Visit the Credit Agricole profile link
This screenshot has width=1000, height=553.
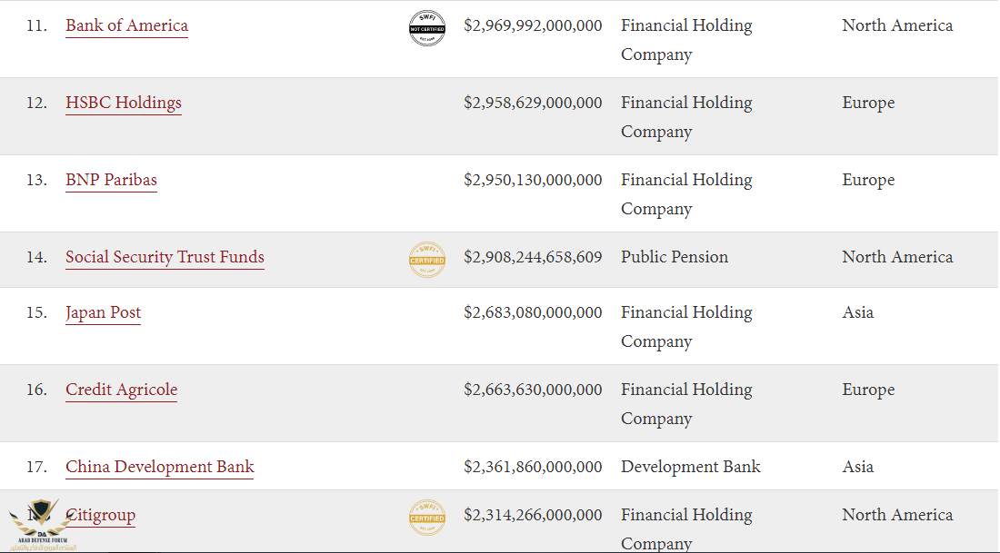(x=121, y=390)
